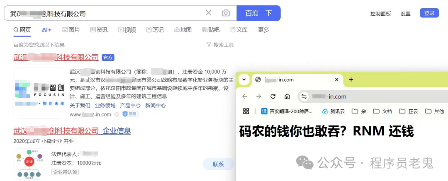The width and height of the screenshot is (448, 181).
Task: Click the 百度一下 search button
Action: [258, 13]
